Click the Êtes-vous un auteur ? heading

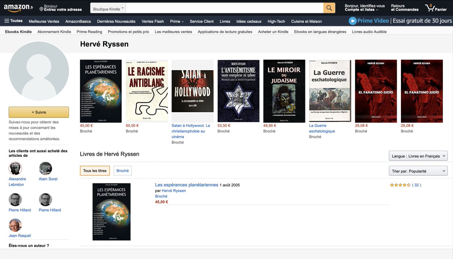29,246
